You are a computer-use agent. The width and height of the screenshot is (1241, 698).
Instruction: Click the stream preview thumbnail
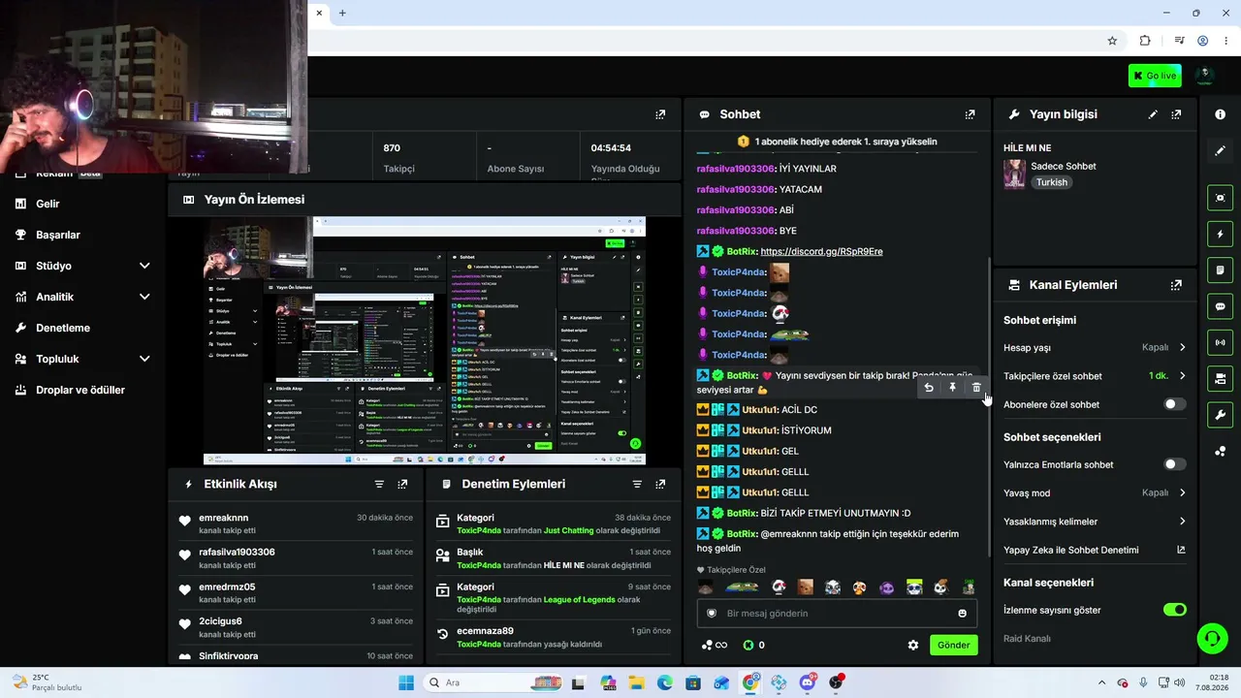425,341
